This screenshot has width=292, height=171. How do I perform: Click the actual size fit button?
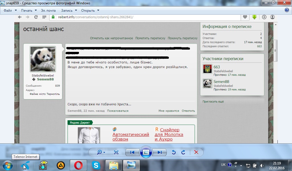click(x=116, y=152)
